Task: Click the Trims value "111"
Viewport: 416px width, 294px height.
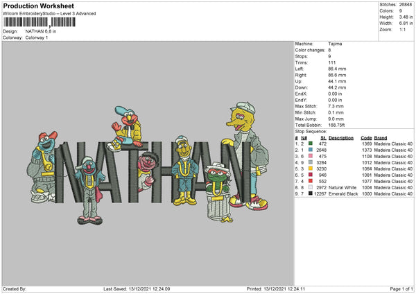Action: point(332,62)
